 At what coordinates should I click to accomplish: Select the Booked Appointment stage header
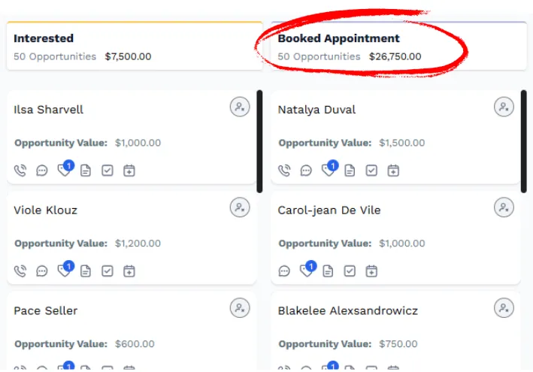(x=399, y=46)
